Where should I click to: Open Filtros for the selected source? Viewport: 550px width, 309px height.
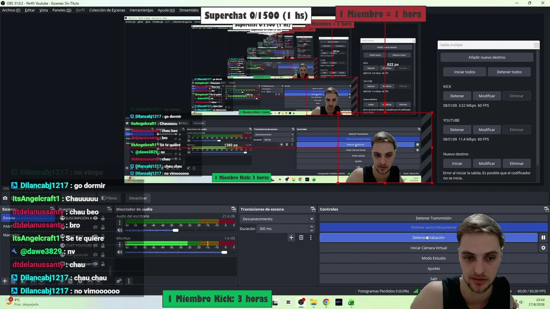(x=109, y=198)
